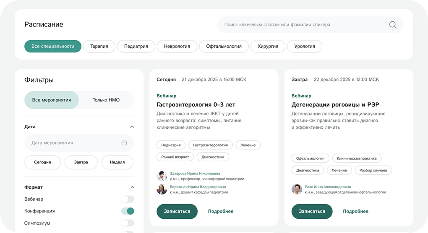Screen dimensions: 428x233
Task: Click the Диагностика tag on gastroenterology card
Action: coord(213,157)
